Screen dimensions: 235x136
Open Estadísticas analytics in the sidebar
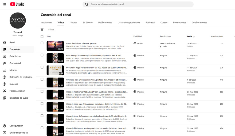(x=15, y=56)
